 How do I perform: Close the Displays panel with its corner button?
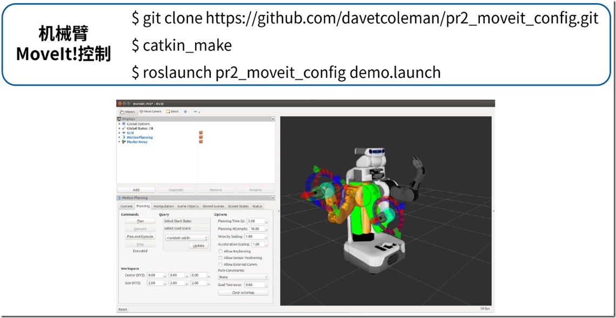(273, 119)
